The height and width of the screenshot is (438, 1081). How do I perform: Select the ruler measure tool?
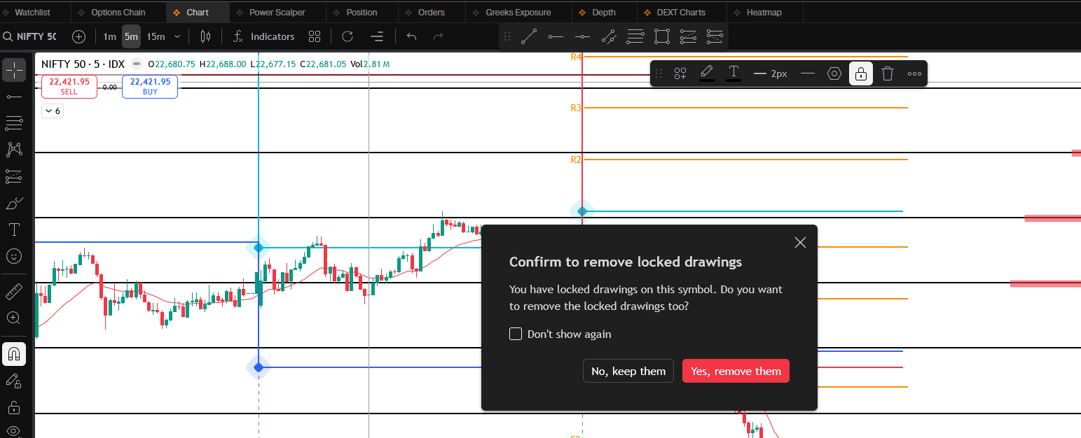14,291
